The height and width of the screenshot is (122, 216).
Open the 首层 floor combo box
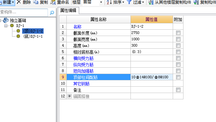[93, 2]
